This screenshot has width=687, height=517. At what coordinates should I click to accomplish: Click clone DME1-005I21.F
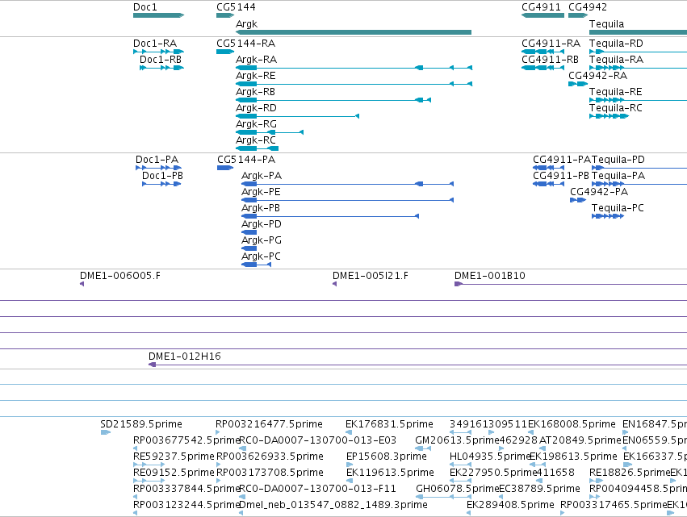point(371,276)
